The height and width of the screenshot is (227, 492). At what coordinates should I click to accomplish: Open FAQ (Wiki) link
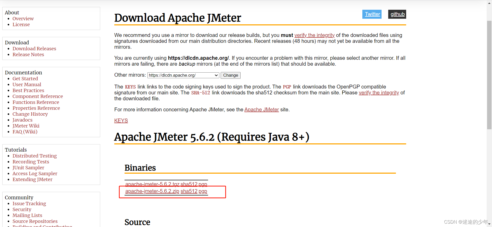point(25,132)
